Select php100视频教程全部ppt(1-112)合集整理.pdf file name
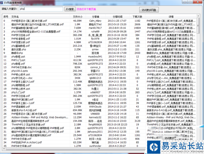This screenshot has width=204, height=154. [36, 31]
